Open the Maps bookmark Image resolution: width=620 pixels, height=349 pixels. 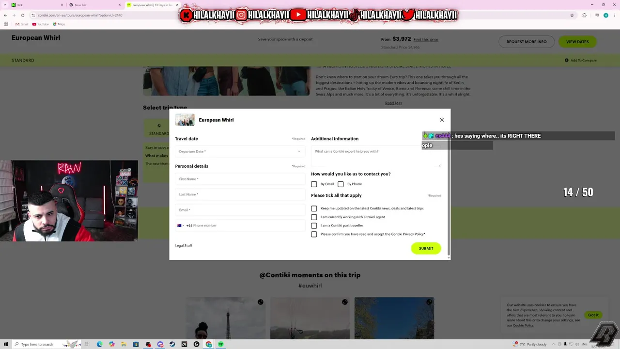pyautogui.click(x=59, y=24)
